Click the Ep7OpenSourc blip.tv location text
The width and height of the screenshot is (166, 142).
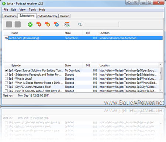pos(128,70)
